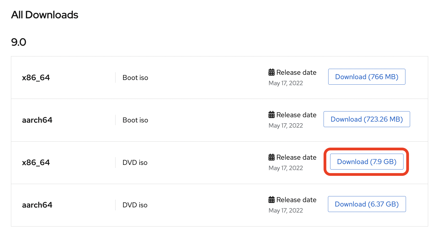The width and height of the screenshot is (438, 235).
Task: Click Boot iso text in x86_64 row
Action: pos(135,78)
